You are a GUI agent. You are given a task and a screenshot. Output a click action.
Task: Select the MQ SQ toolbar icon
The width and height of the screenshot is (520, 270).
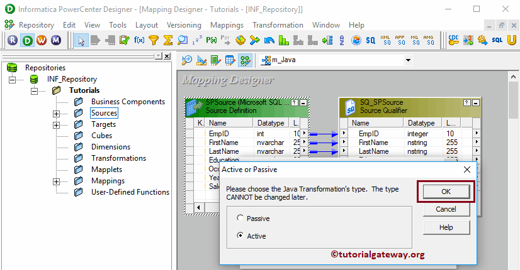tap(414, 40)
